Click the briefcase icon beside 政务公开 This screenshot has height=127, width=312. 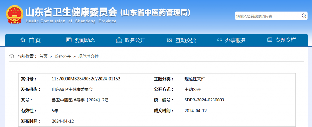coord(119,40)
